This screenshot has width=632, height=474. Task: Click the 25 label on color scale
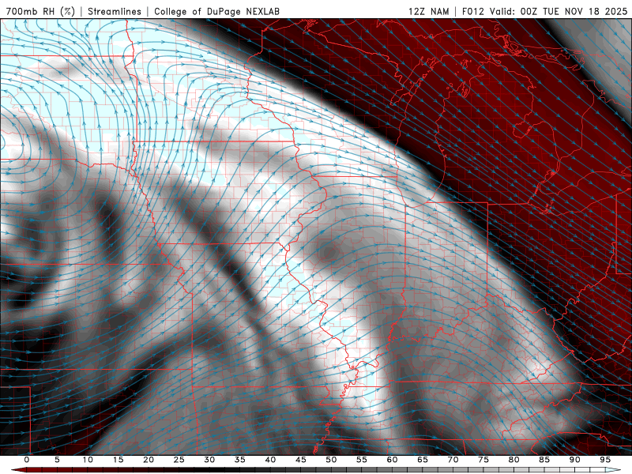pyautogui.click(x=179, y=460)
